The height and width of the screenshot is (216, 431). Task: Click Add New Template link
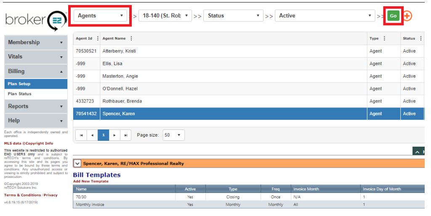(x=90, y=182)
